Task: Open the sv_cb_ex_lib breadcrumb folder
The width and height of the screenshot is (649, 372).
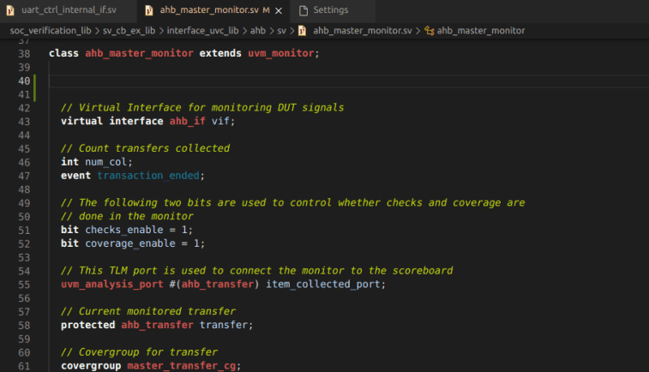Action: [x=129, y=31]
